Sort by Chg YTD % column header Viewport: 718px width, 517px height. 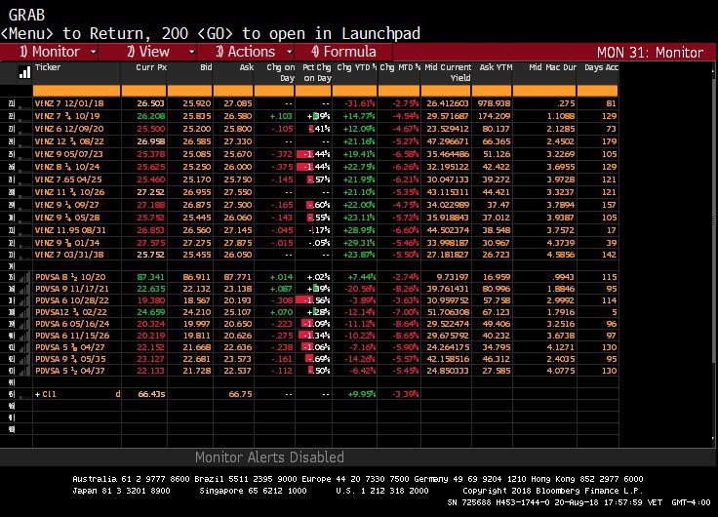coord(357,67)
